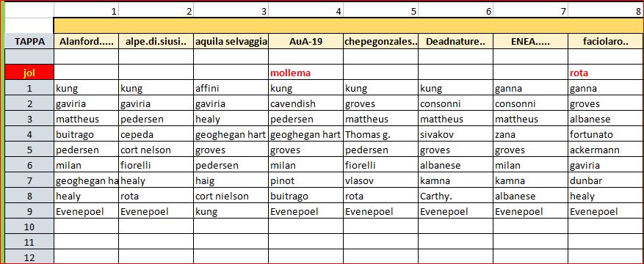Click the ENEA header cell
Image resolution: width=644 pixels, height=264 pixels.
pos(530,41)
